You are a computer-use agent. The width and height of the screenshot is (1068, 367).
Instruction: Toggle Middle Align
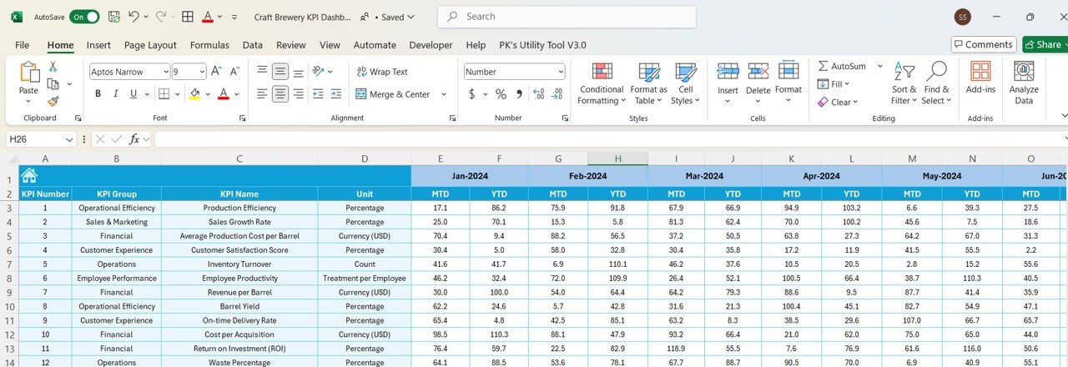point(280,72)
